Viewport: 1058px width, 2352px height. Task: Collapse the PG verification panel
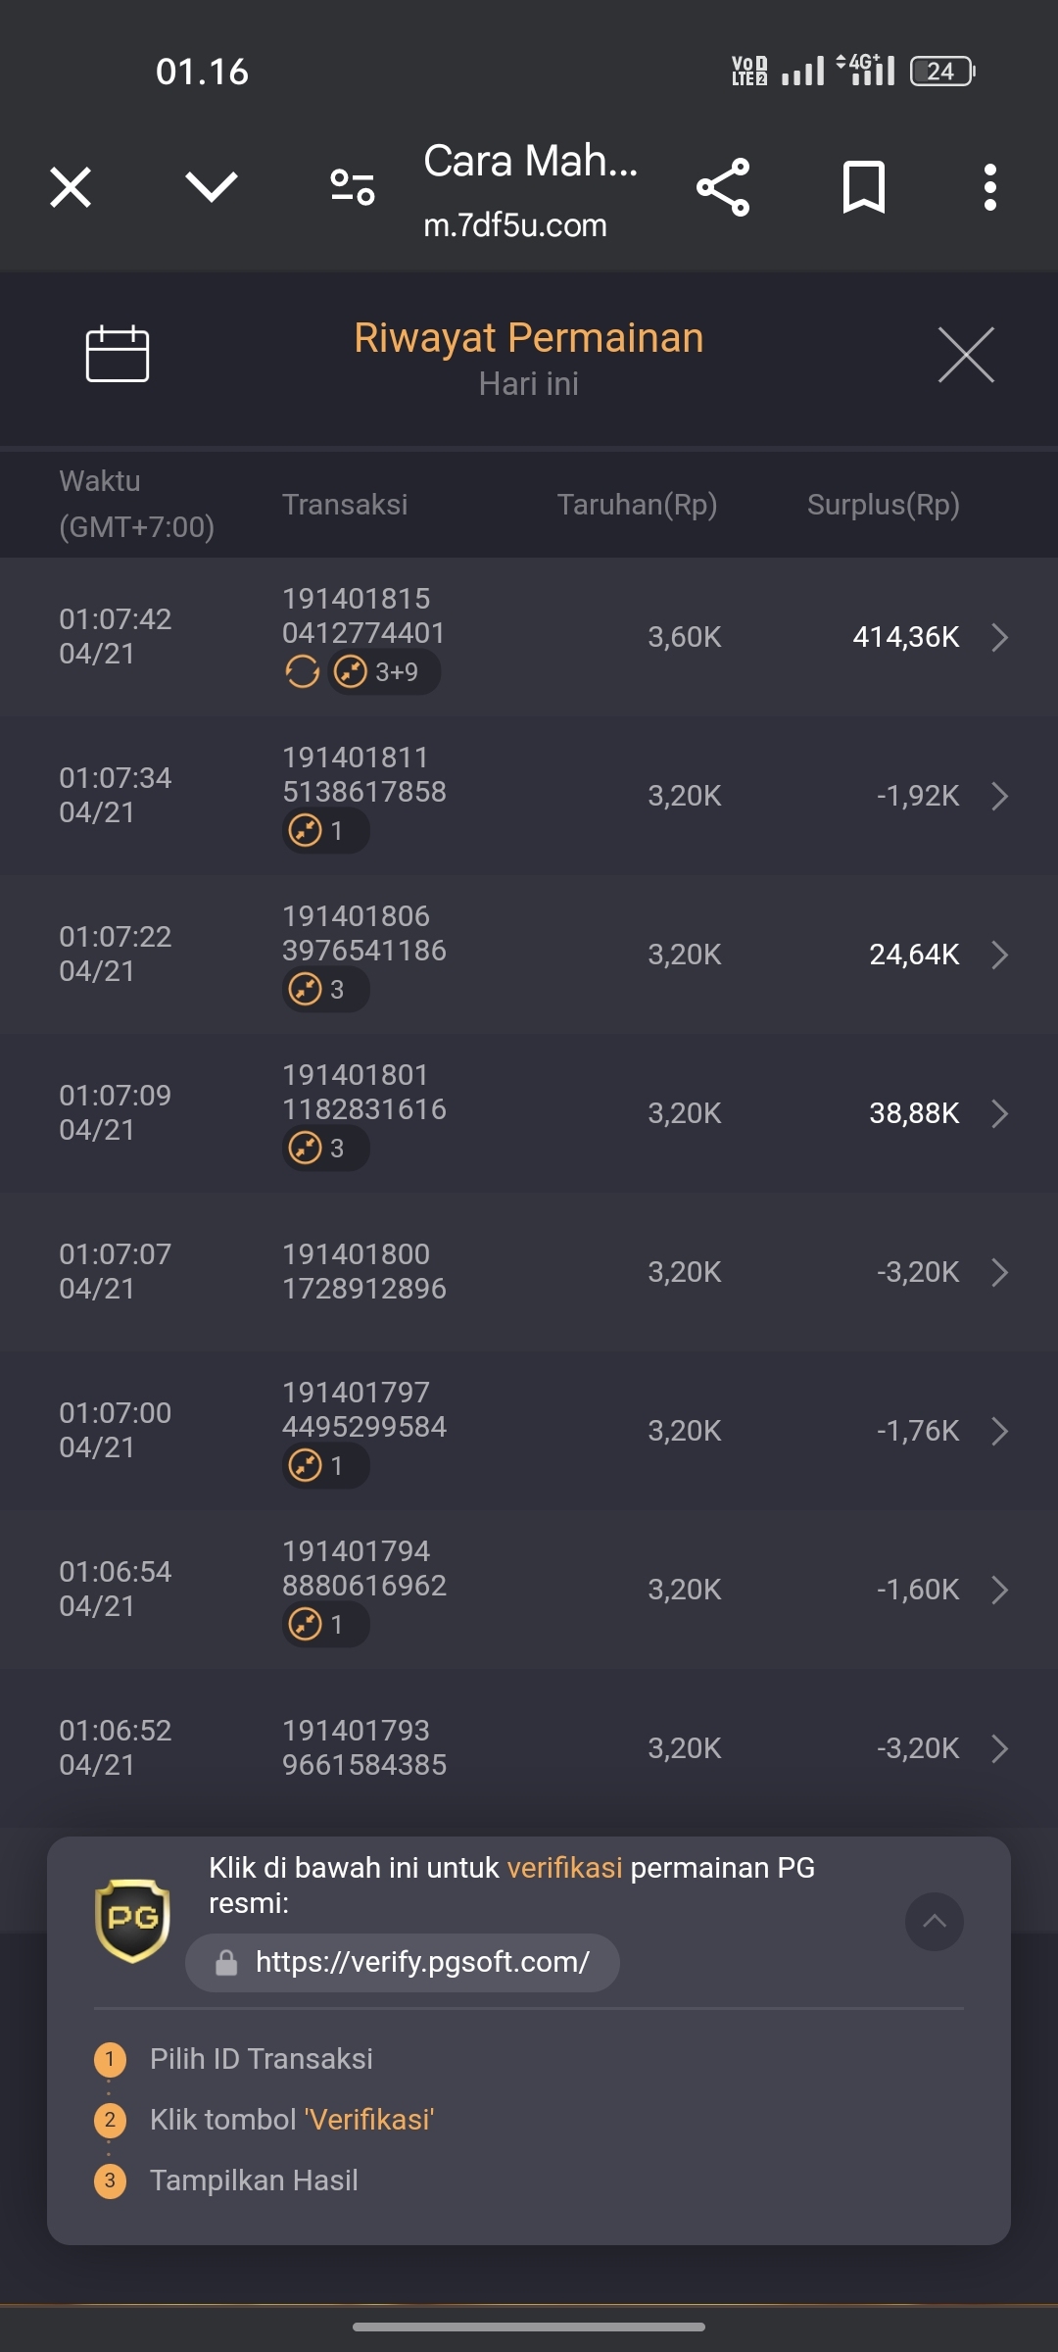coord(935,1921)
